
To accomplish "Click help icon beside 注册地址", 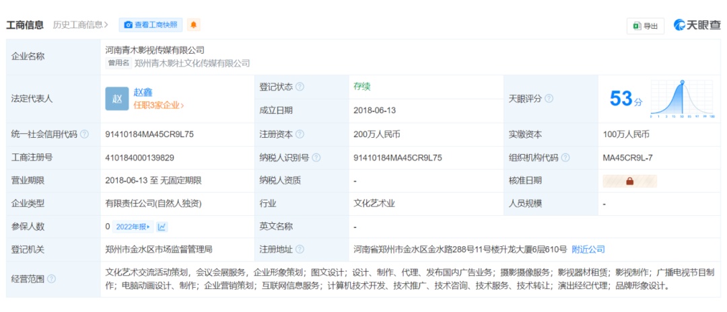I will [x=300, y=249].
